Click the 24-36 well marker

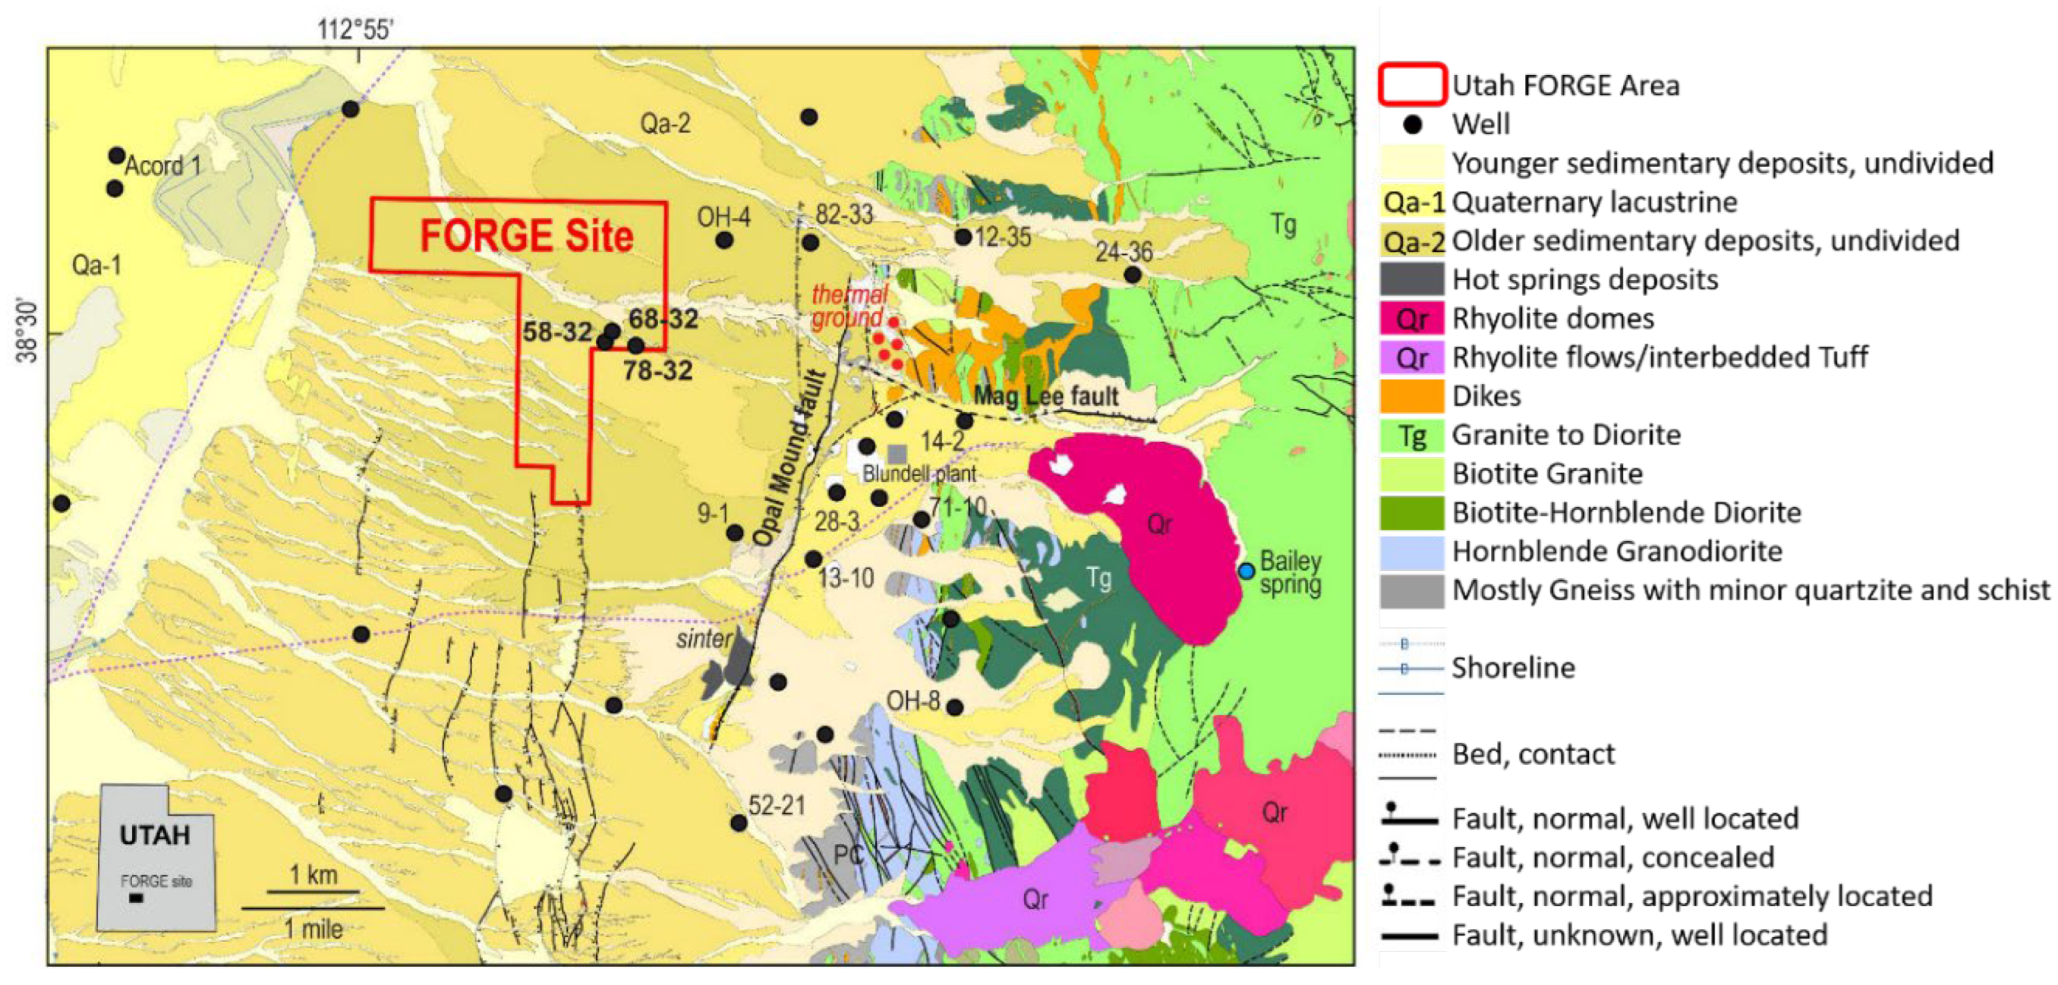click(x=1132, y=275)
